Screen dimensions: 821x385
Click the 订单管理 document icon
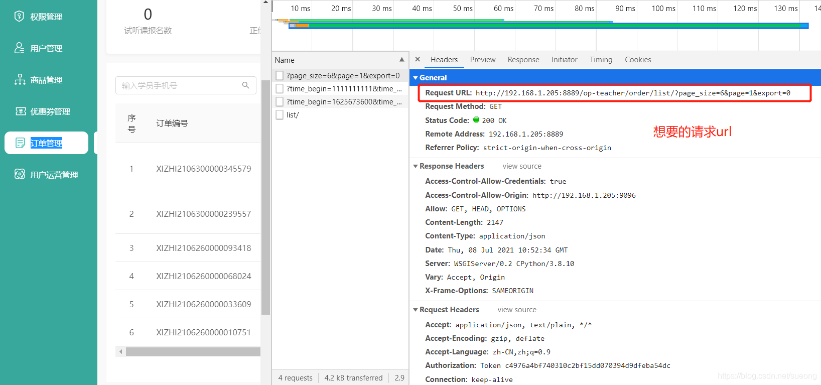20,143
